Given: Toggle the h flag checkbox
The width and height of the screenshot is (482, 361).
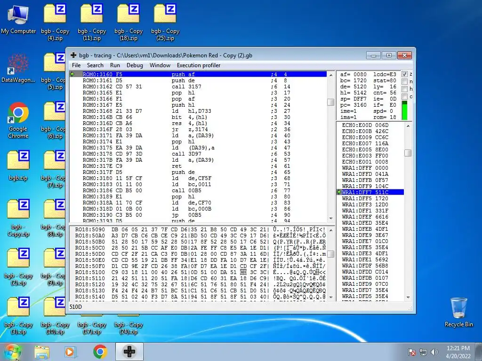Looking at the screenshot, I should tap(404, 89).
